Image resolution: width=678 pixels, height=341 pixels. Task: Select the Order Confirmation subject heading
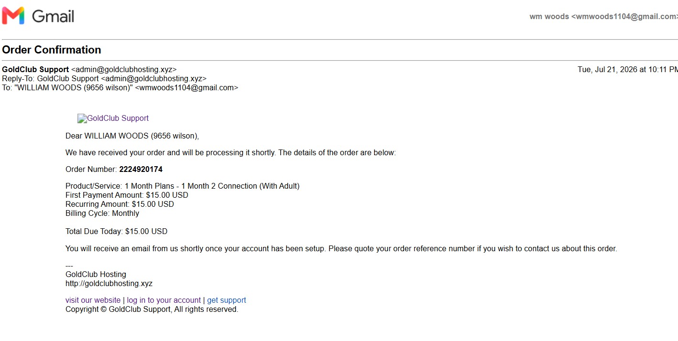pyautogui.click(x=52, y=50)
